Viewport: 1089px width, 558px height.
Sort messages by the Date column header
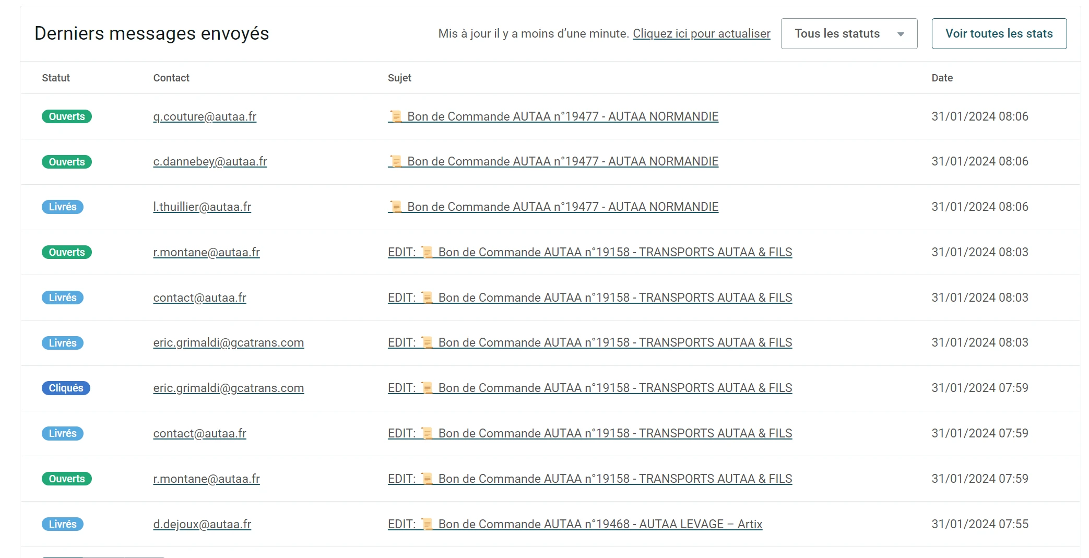[942, 77]
